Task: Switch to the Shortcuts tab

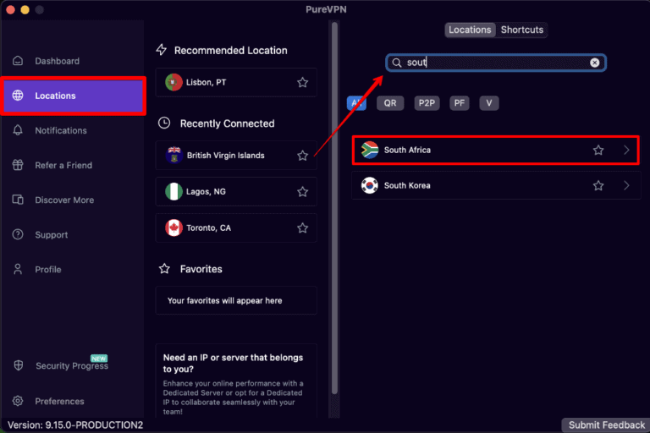Action: tap(522, 30)
